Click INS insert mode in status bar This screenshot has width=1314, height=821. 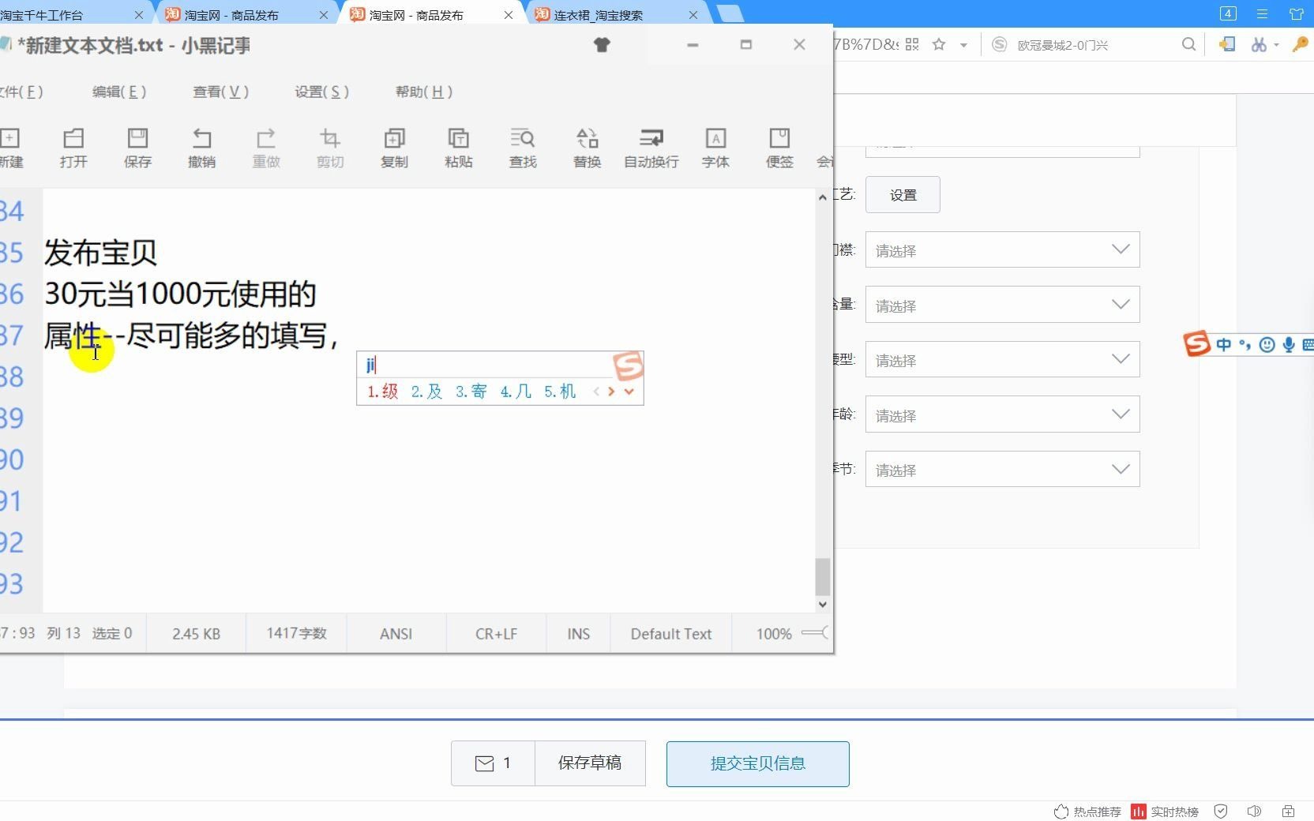(x=578, y=634)
